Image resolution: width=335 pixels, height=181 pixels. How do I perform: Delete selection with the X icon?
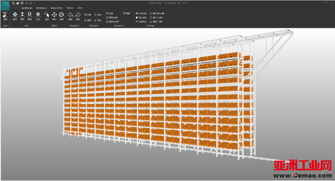click(88, 20)
